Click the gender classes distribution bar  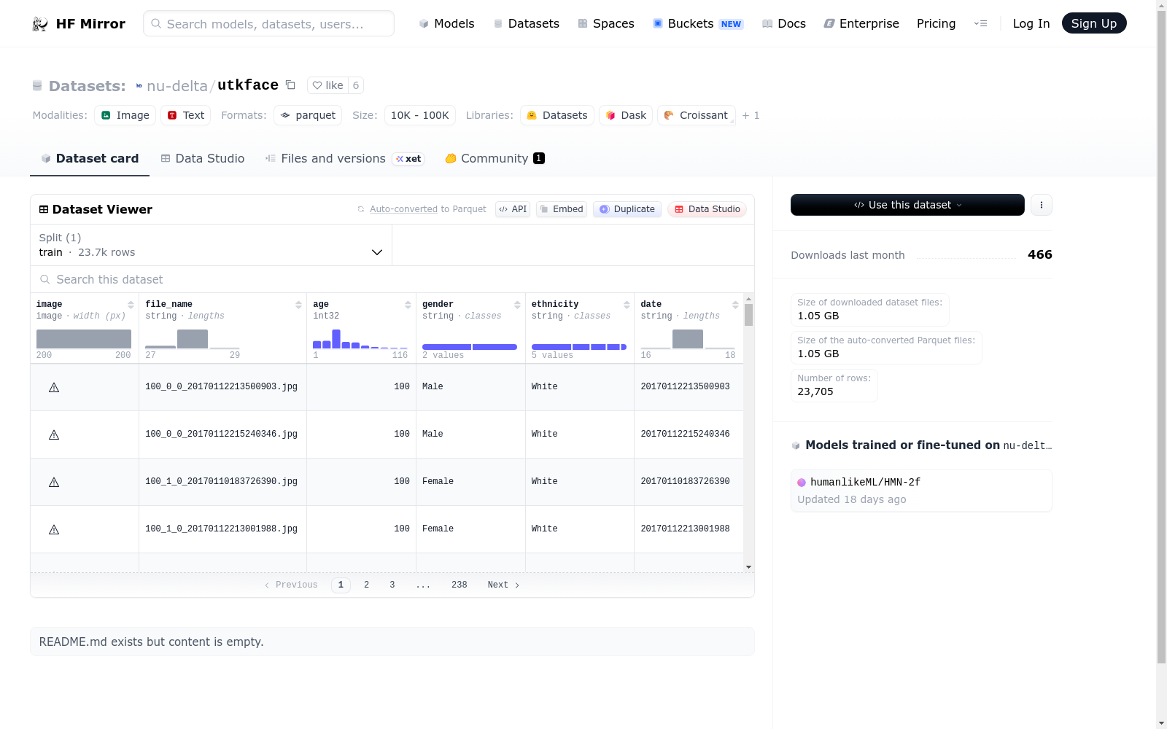470,347
